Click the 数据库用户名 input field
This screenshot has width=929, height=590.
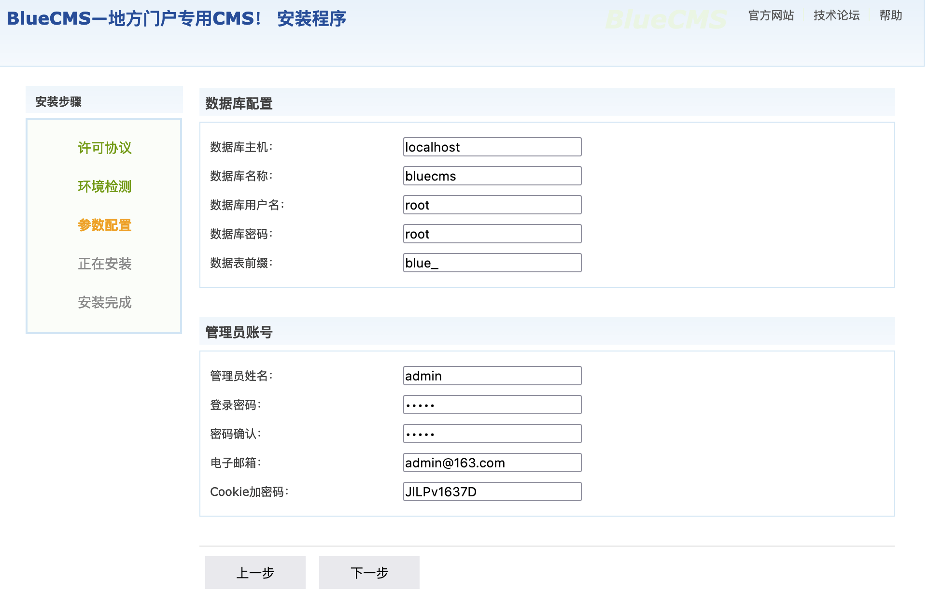tap(492, 205)
